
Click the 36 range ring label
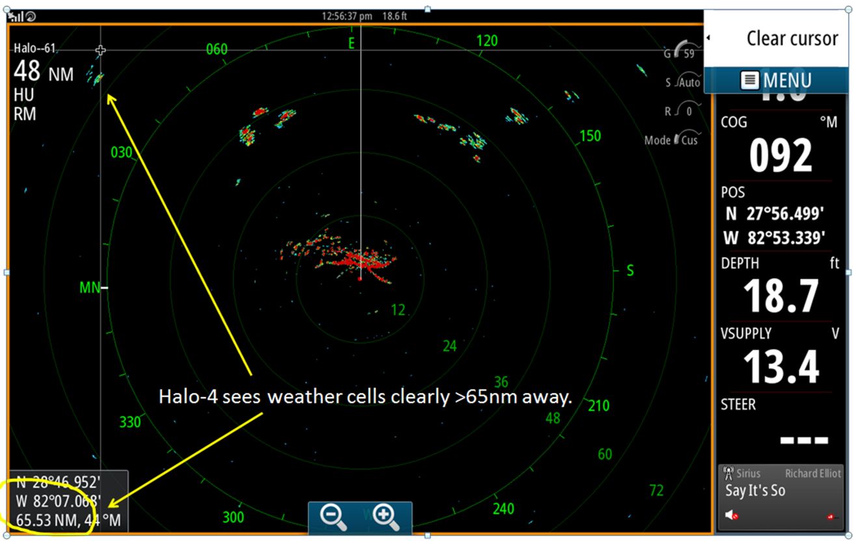pos(501,381)
